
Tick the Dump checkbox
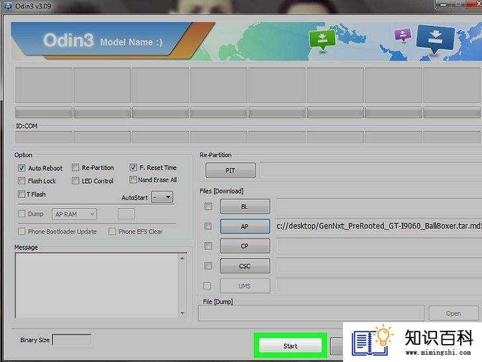(21, 213)
